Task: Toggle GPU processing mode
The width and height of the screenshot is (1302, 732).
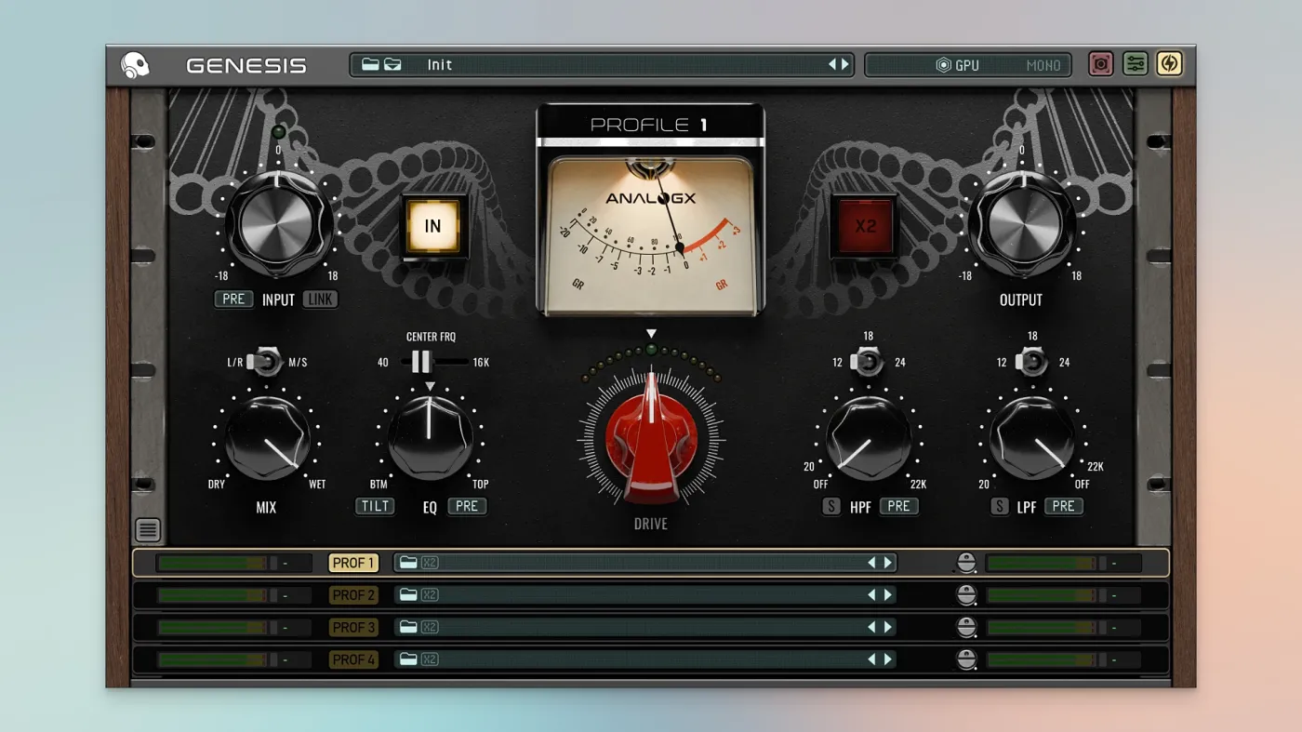Action: point(958,65)
